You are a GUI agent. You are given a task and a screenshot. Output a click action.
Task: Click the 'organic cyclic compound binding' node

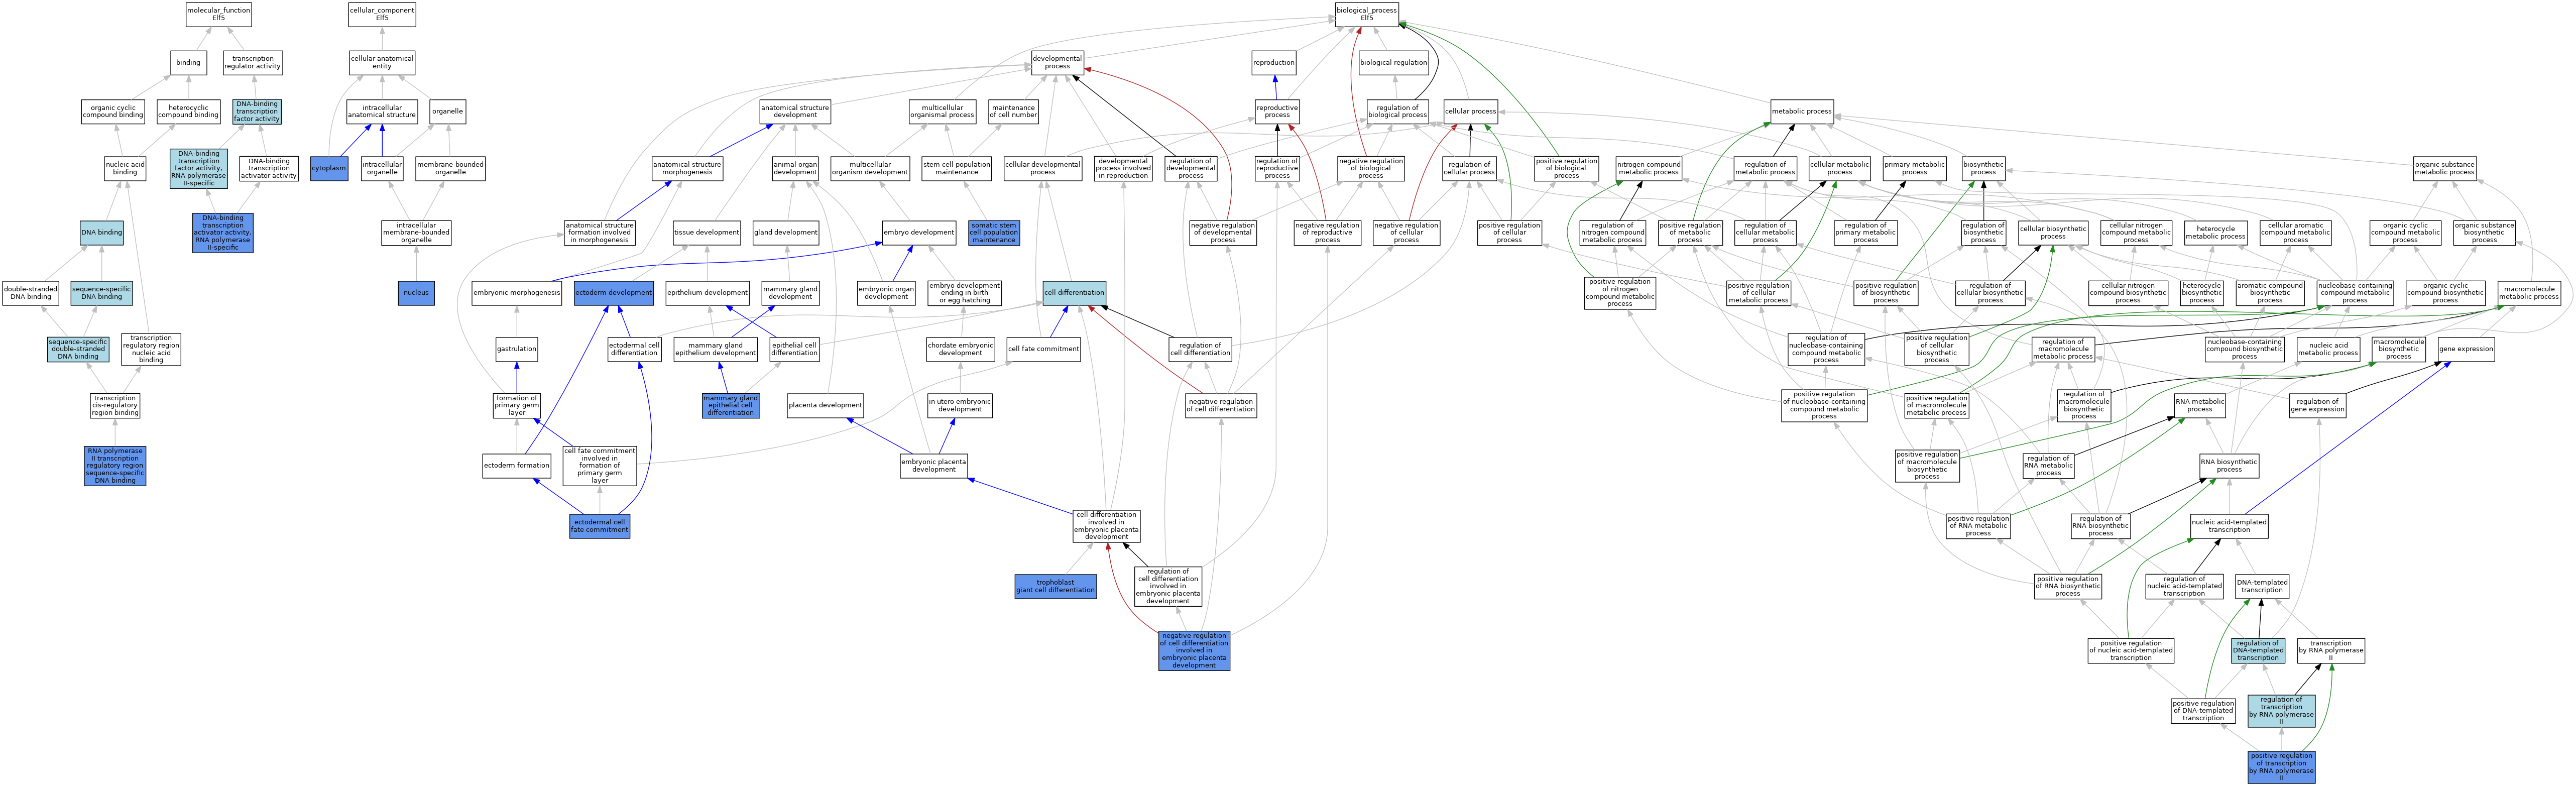coord(113,111)
